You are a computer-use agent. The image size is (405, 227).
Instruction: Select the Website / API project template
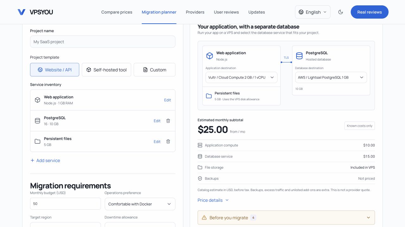tap(55, 70)
